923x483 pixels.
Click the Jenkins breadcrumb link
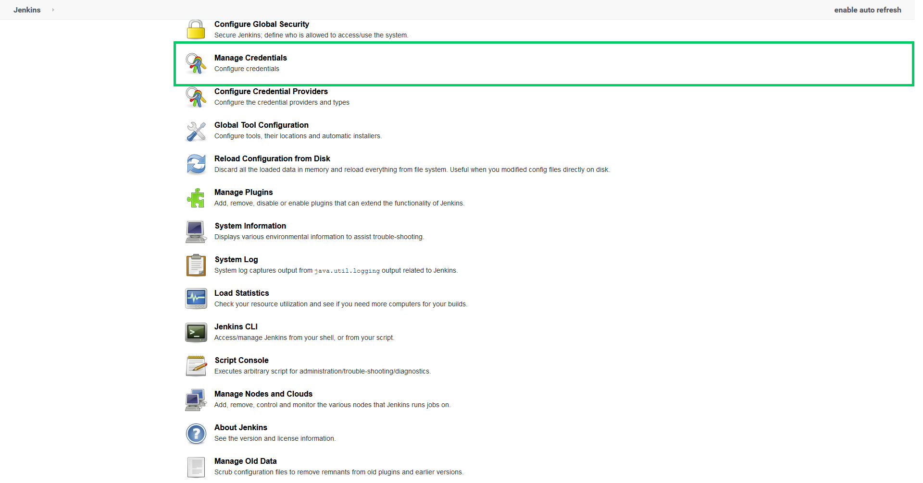pos(27,10)
